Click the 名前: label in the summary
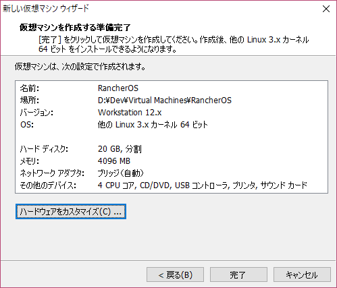The image size is (337, 288). (30, 88)
